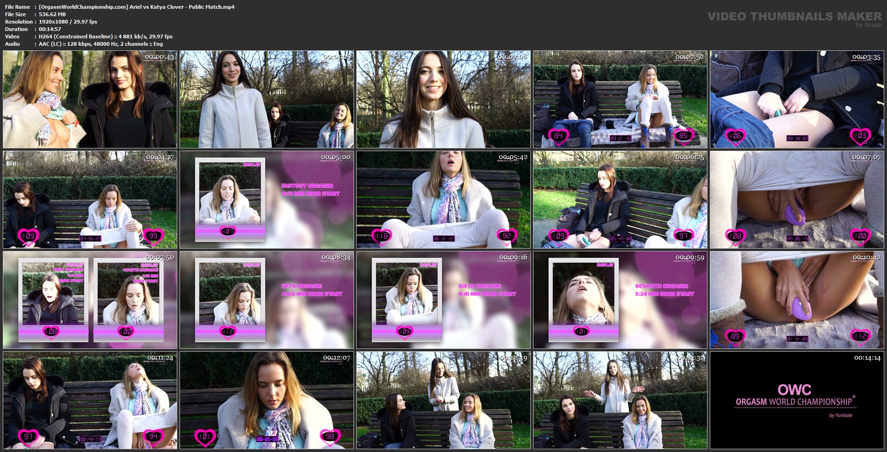Select the thumbnail at 00:01:25
The height and width of the screenshot is (452, 887).
pyautogui.click(x=267, y=99)
